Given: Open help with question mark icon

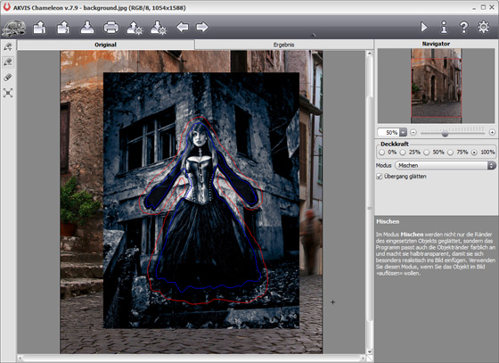Looking at the screenshot, I should coord(463,27).
